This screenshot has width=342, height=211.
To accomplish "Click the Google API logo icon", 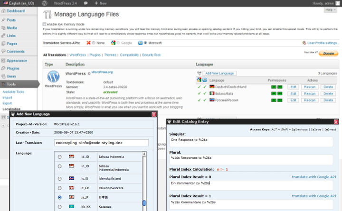I will click(x=113, y=43).
